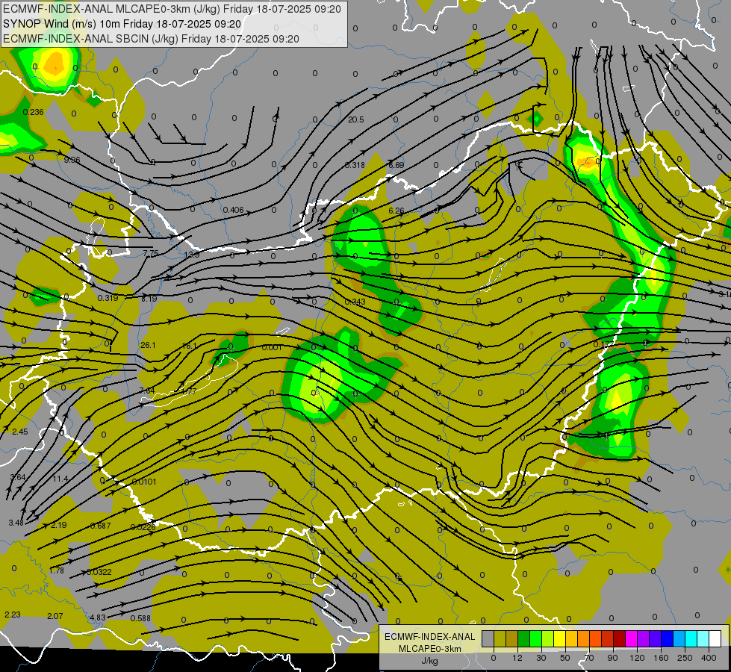Viewport: 731px width, 672px height.
Task: Click the map value 7.64
Action: [147, 391]
